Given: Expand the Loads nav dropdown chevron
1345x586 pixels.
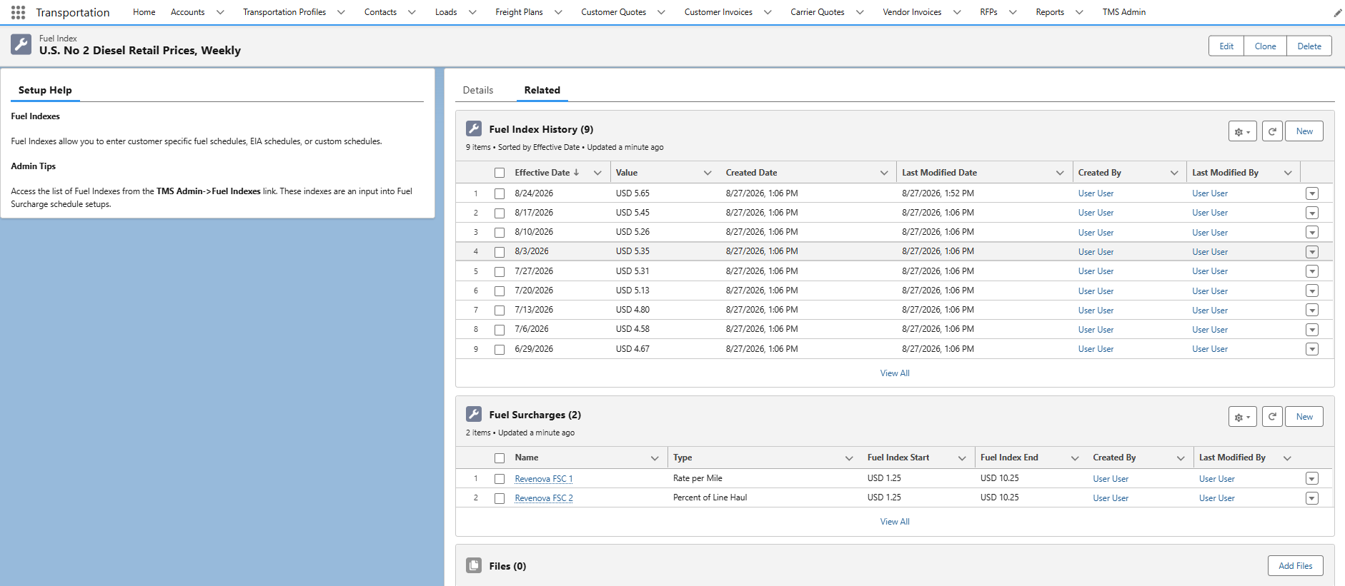Looking at the screenshot, I should tap(472, 12).
